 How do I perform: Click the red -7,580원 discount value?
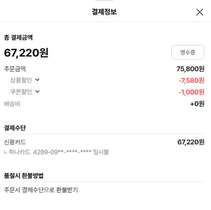(x=191, y=81)
